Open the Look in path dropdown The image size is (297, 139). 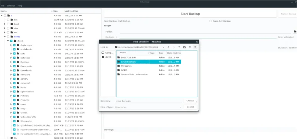163,47
